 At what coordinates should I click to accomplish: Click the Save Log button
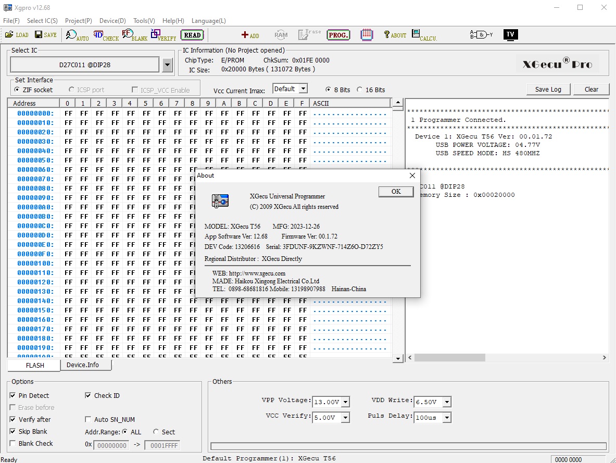pyautogui.click(x=548, y=89)
